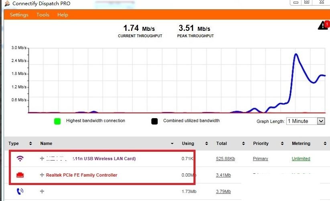Expand the Realtek PCIe FE Family Controller row

42,175
